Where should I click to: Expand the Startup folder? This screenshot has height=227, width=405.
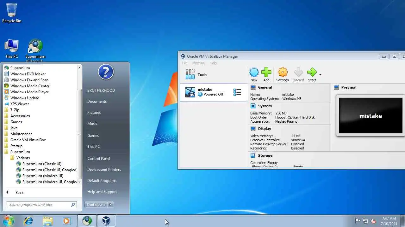pyautogui.click(x=16, y=146)
